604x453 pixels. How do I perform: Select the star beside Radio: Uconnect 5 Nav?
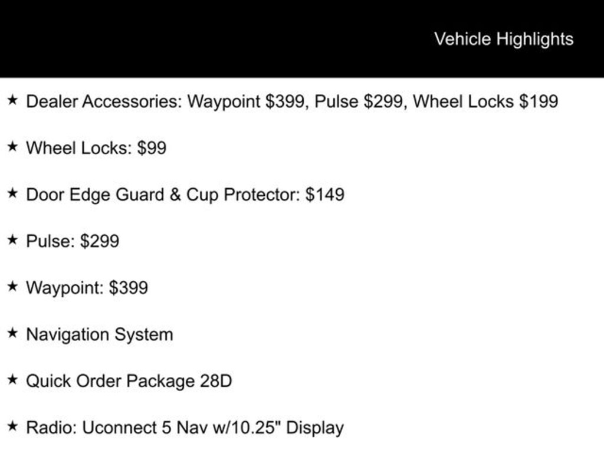[x=12, y=426]
